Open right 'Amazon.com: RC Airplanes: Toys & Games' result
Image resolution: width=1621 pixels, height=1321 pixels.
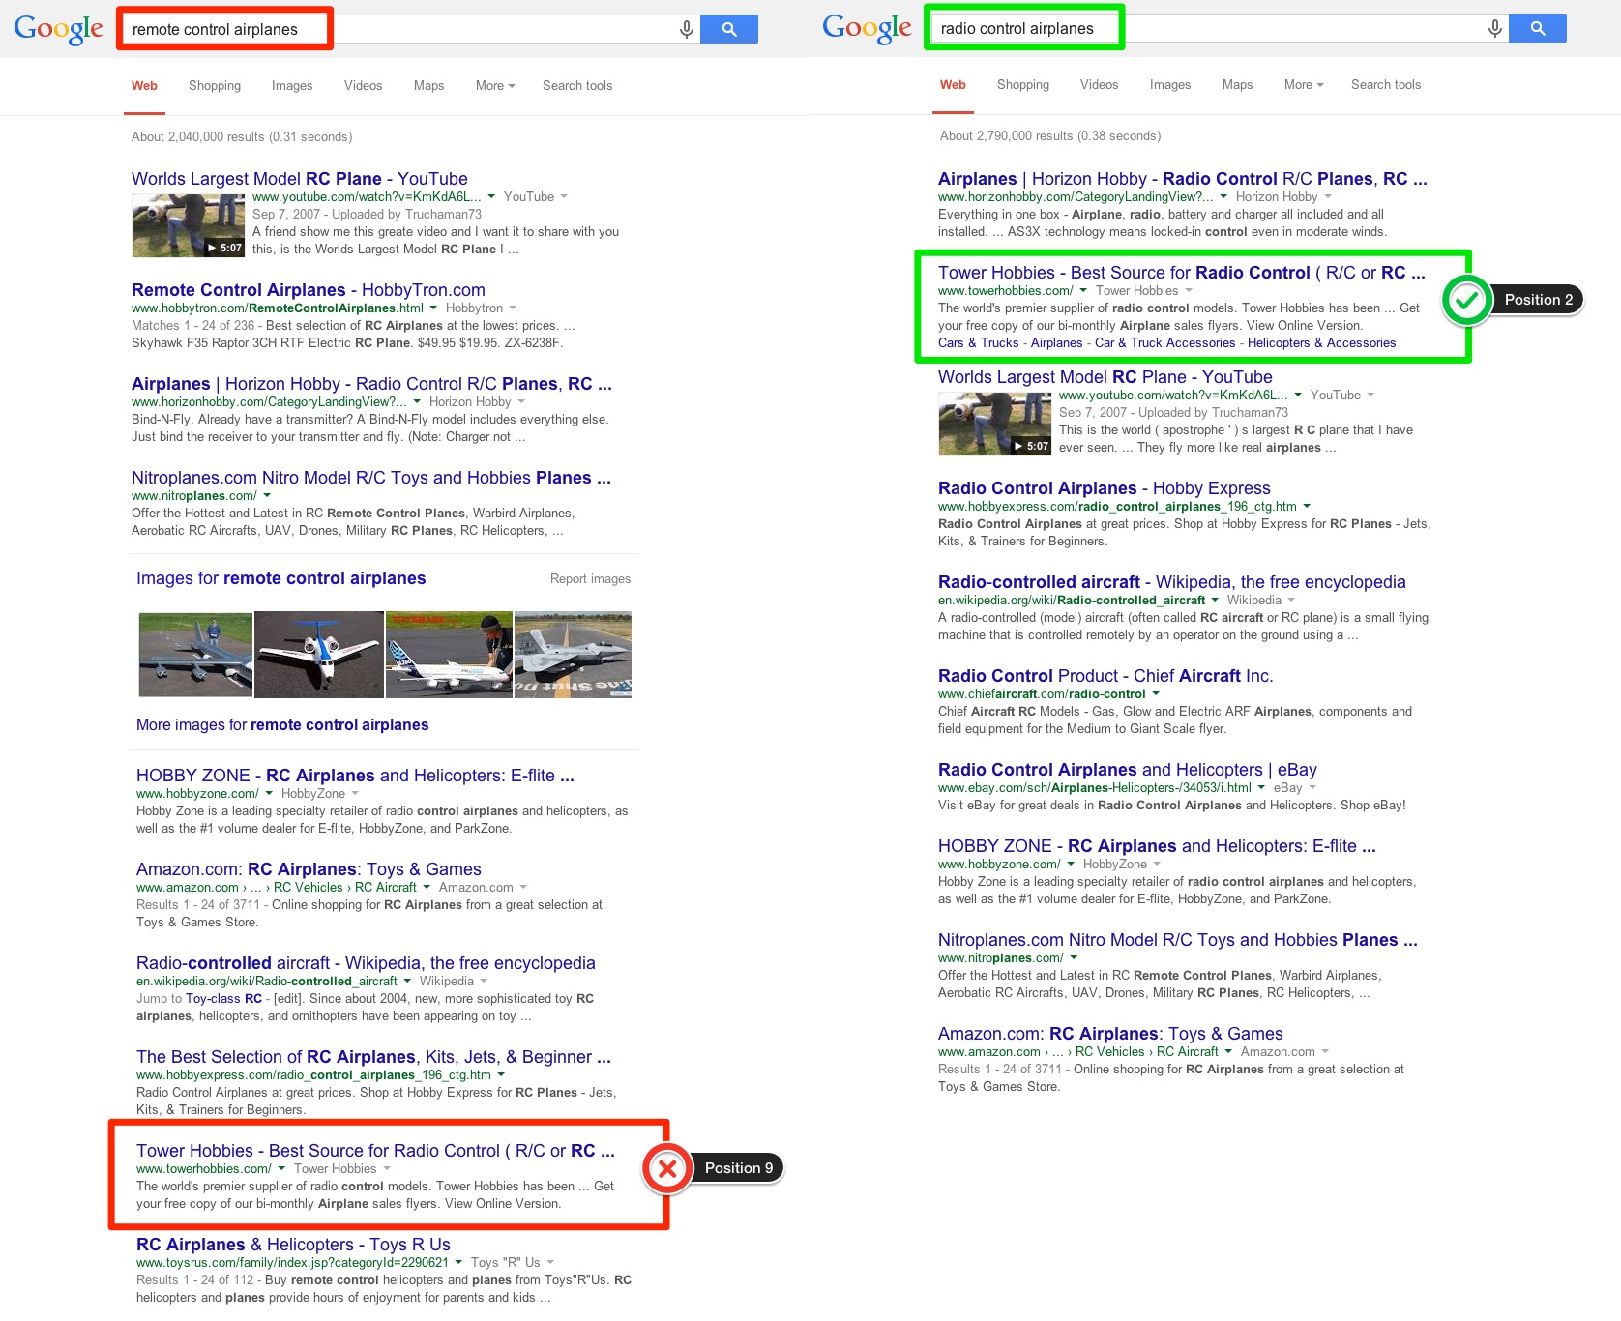coord(1110,1034)
